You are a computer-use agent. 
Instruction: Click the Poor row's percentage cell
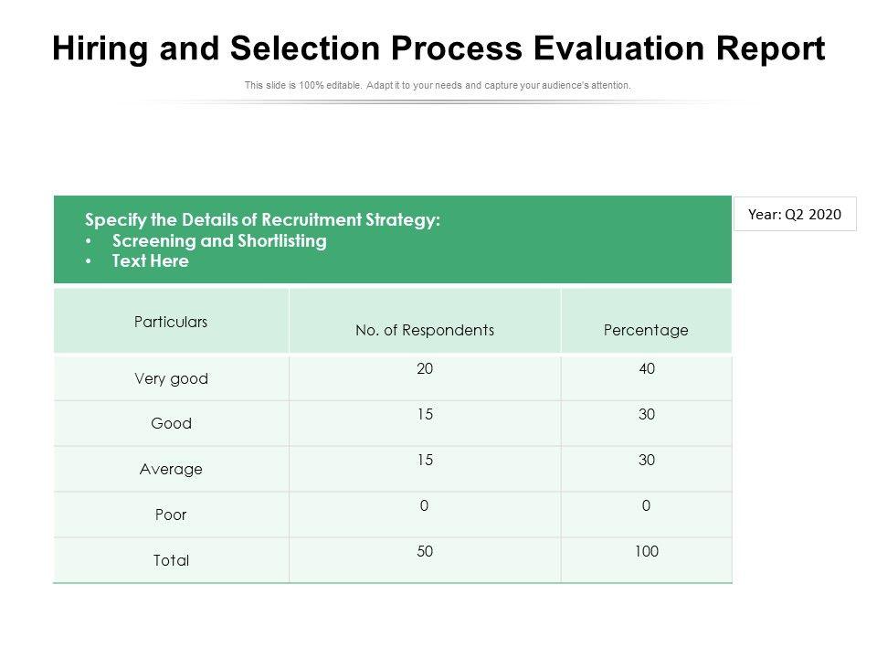647,505
